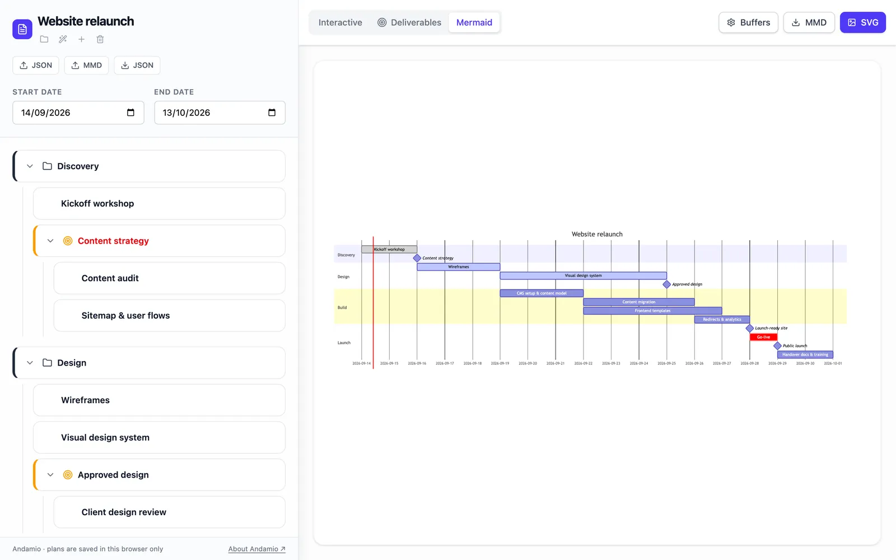Open the About Andamio link
The width and height of the screenshot is (896, 560).
(x=257, y=549)
